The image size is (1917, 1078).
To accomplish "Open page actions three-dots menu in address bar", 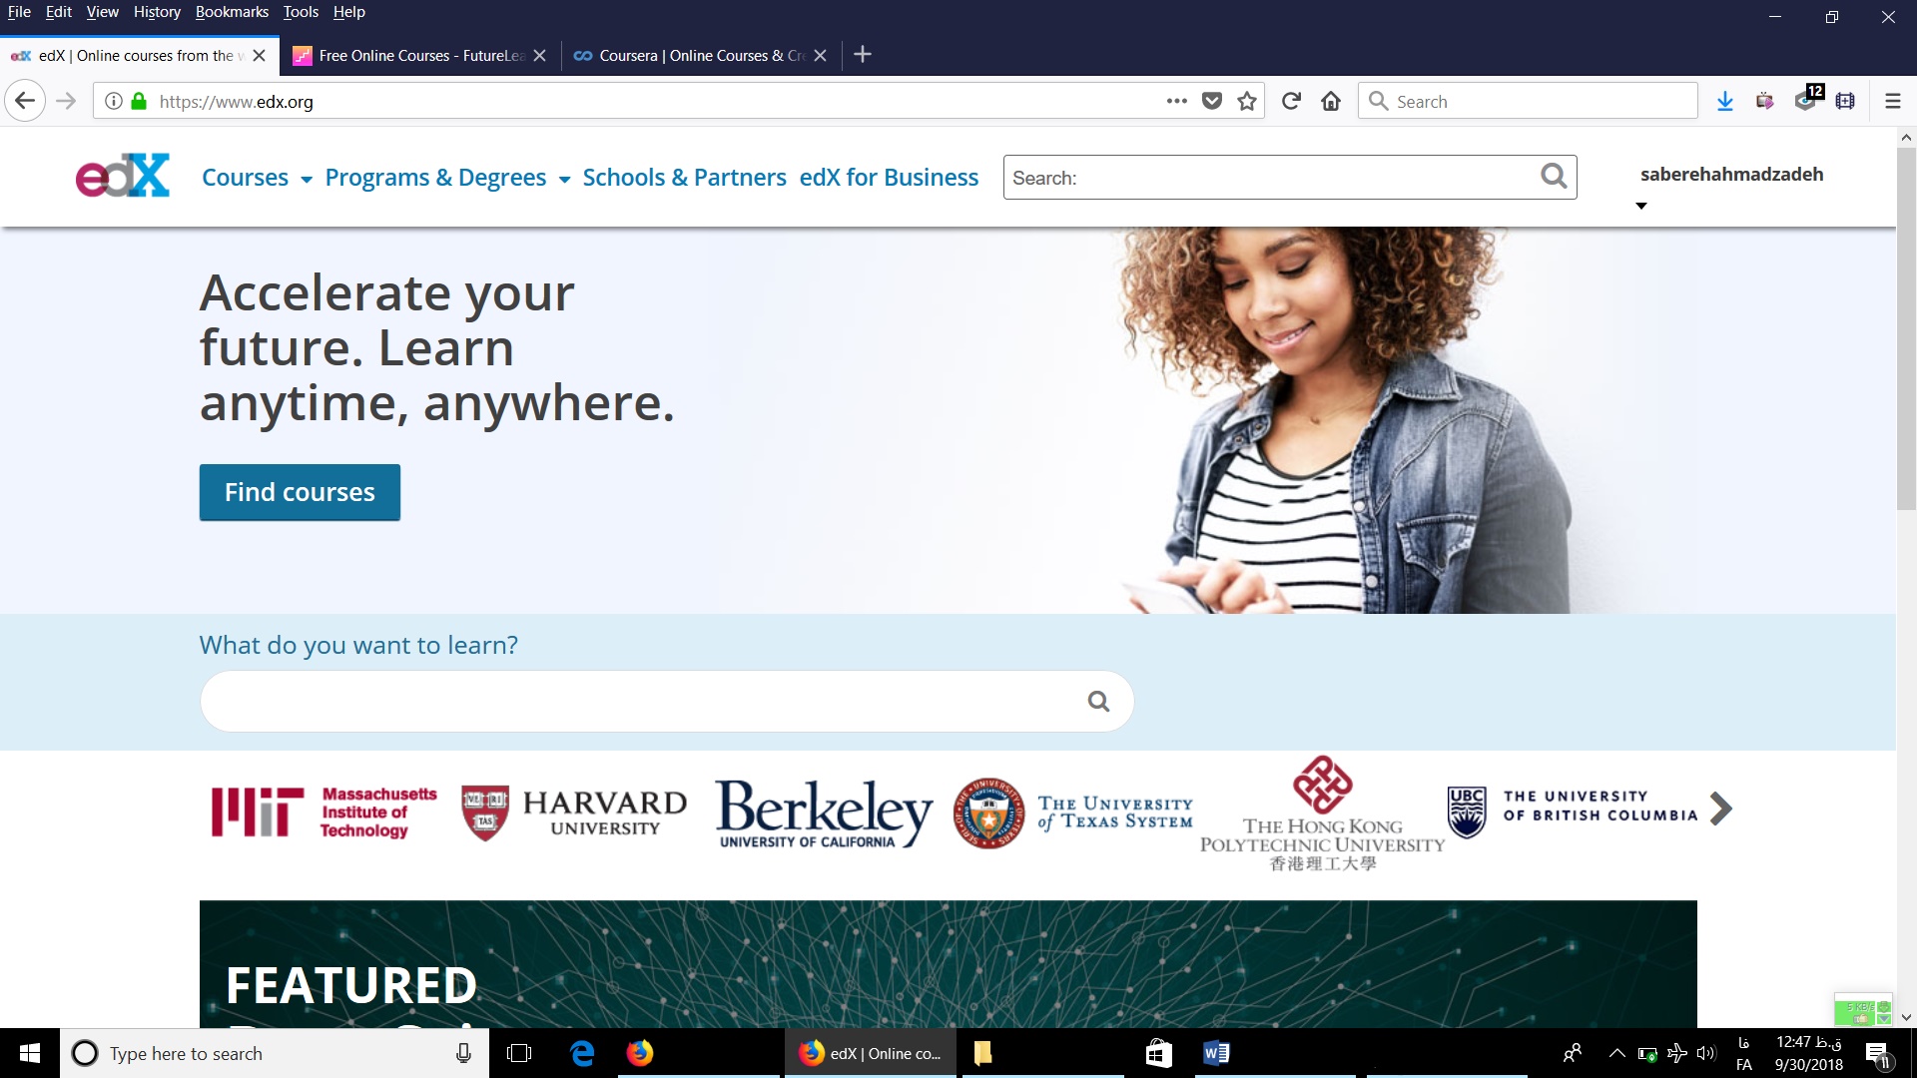I will click(x=1176, y=101).
